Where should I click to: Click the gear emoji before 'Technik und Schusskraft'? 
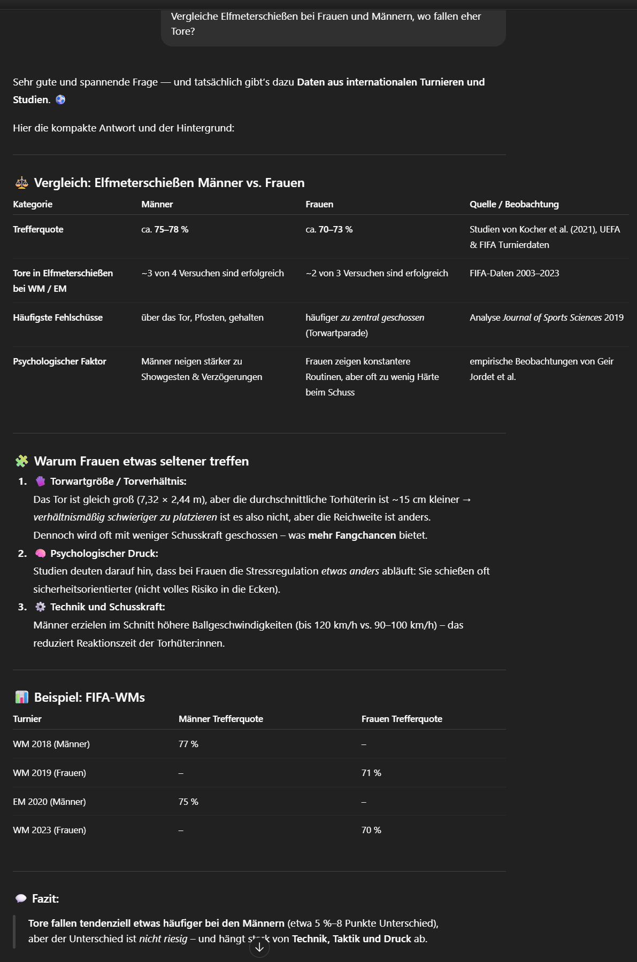point(41,607)
